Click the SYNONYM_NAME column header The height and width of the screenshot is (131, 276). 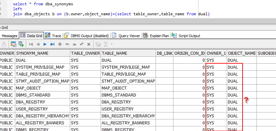pos(42,53)
